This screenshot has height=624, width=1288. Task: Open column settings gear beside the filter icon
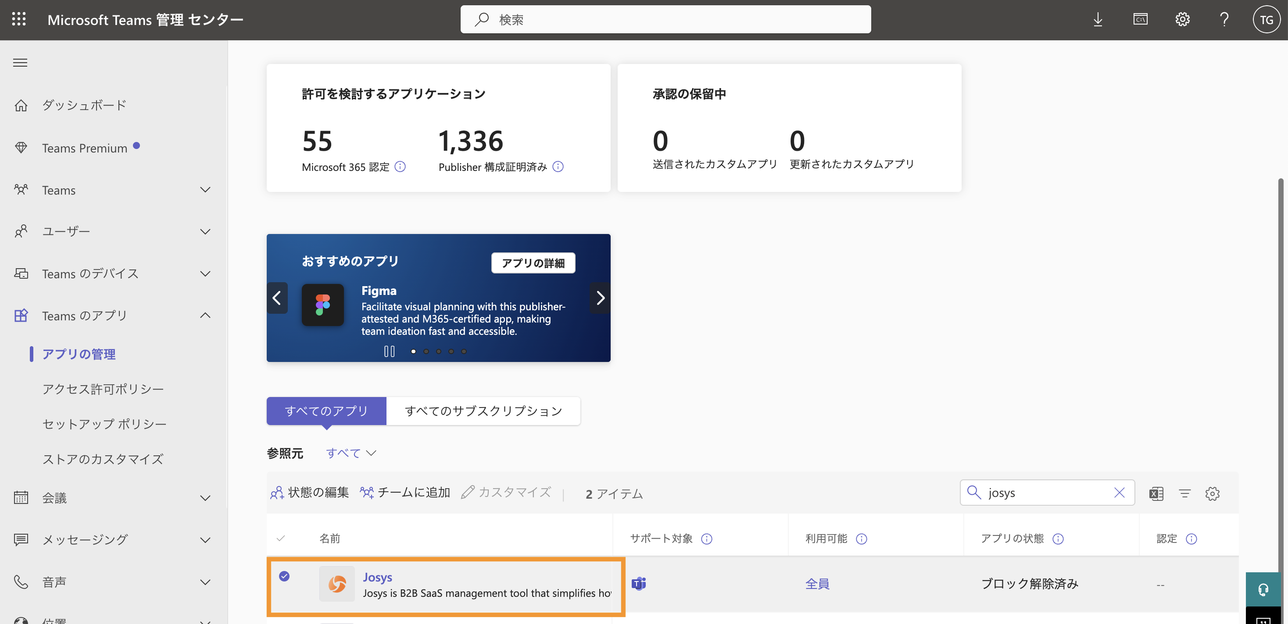[1213, 493]
